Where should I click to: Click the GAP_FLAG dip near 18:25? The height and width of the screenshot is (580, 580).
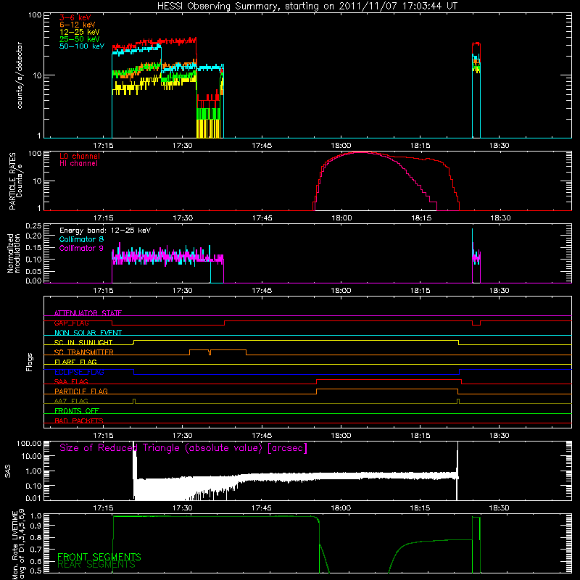(x=476, y=323)
